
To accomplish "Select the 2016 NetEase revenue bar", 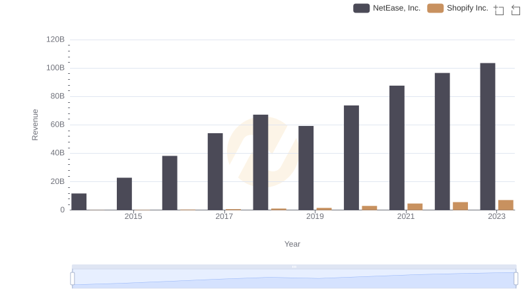I will point(170,183).
